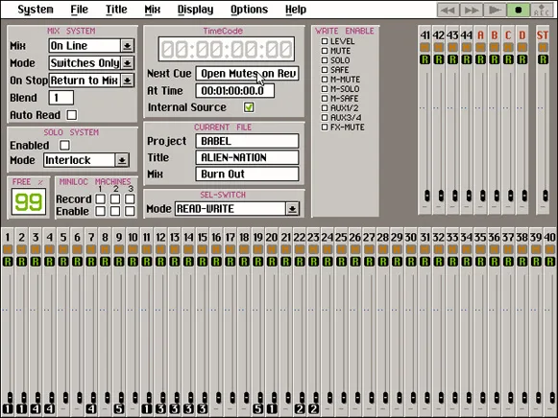The width and height of the screenshot is (558, 418).
Task: Click group number badge under channel 9
Action: click(119, 408)
